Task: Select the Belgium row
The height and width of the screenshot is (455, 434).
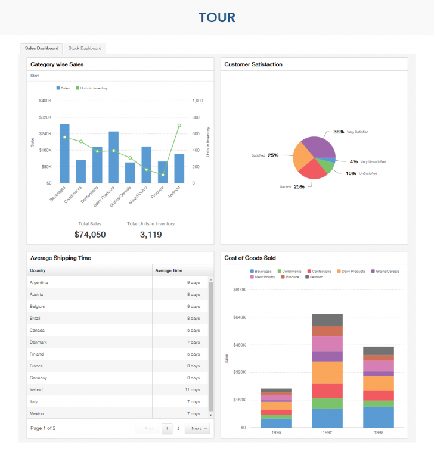Action: coord(117,307)
